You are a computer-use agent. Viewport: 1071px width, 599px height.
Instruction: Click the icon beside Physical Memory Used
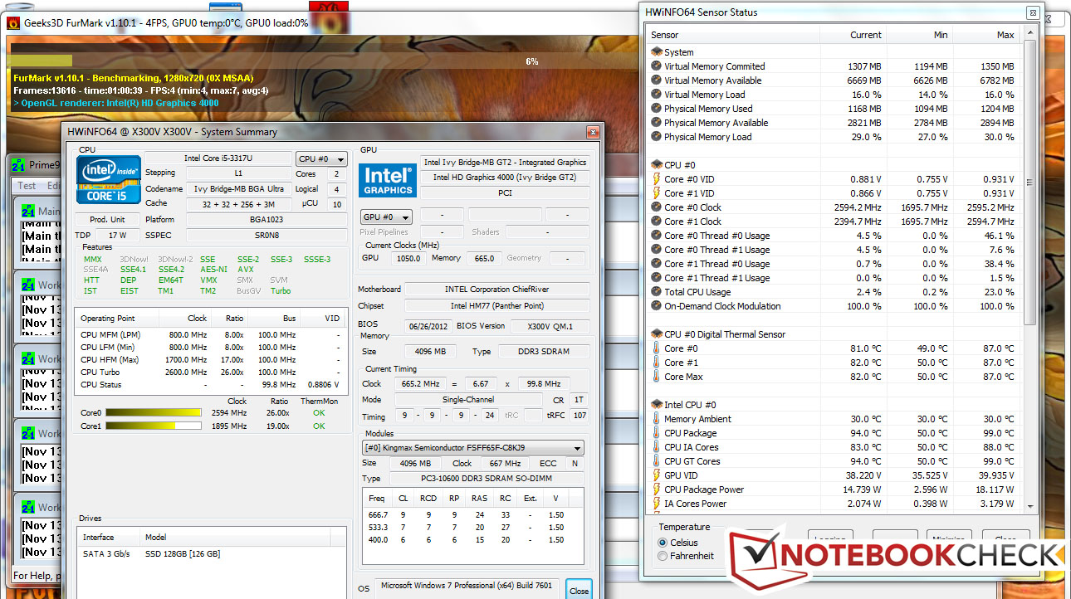(x=657, y=109)
